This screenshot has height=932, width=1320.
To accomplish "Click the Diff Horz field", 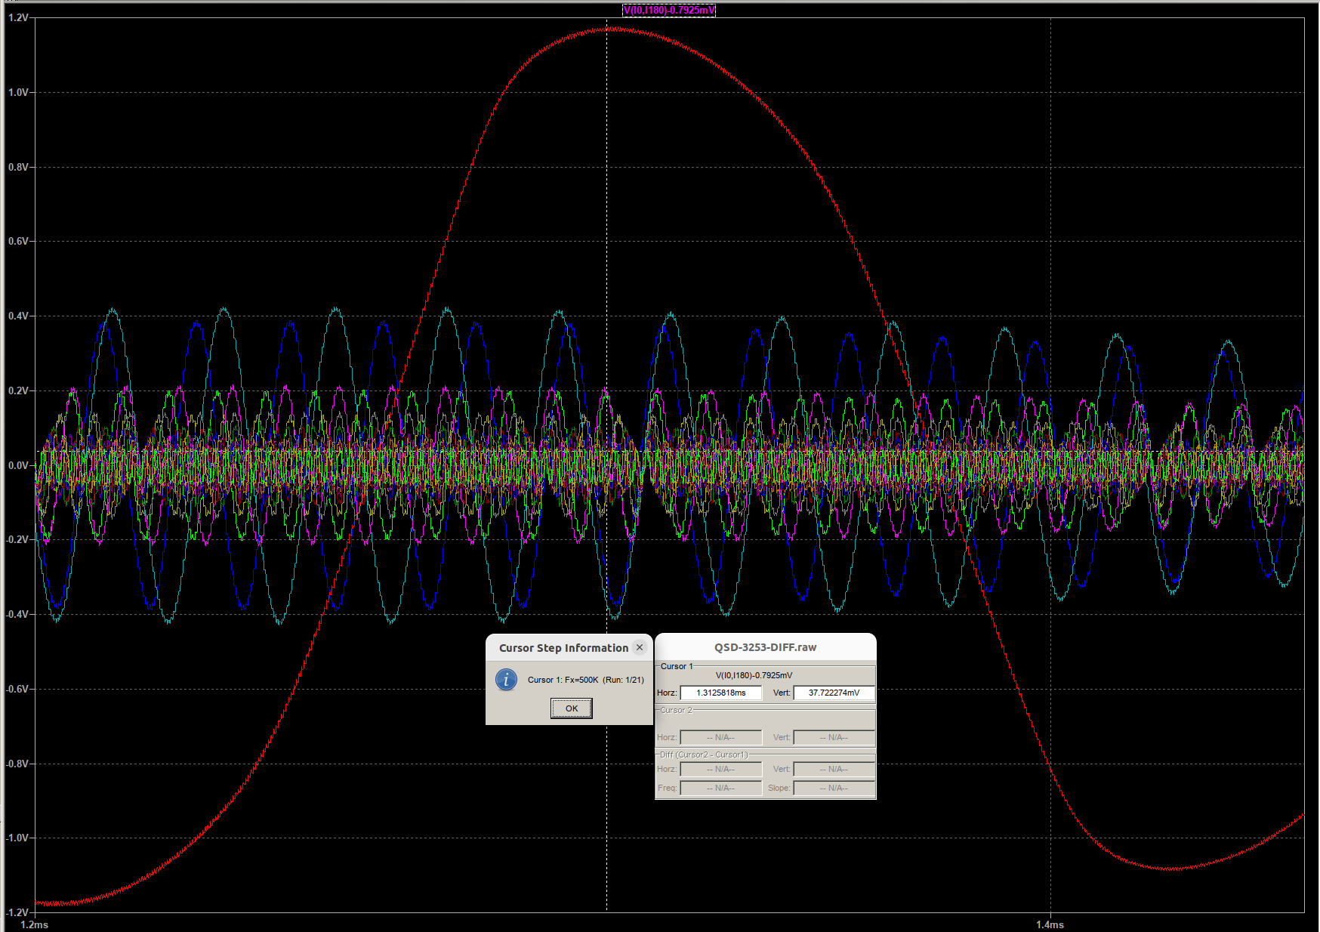I will pyautogui.click(x=720, y=769).
